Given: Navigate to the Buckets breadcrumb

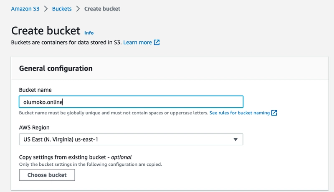Looking at the screenshot, I should click(x=62, y=9).
